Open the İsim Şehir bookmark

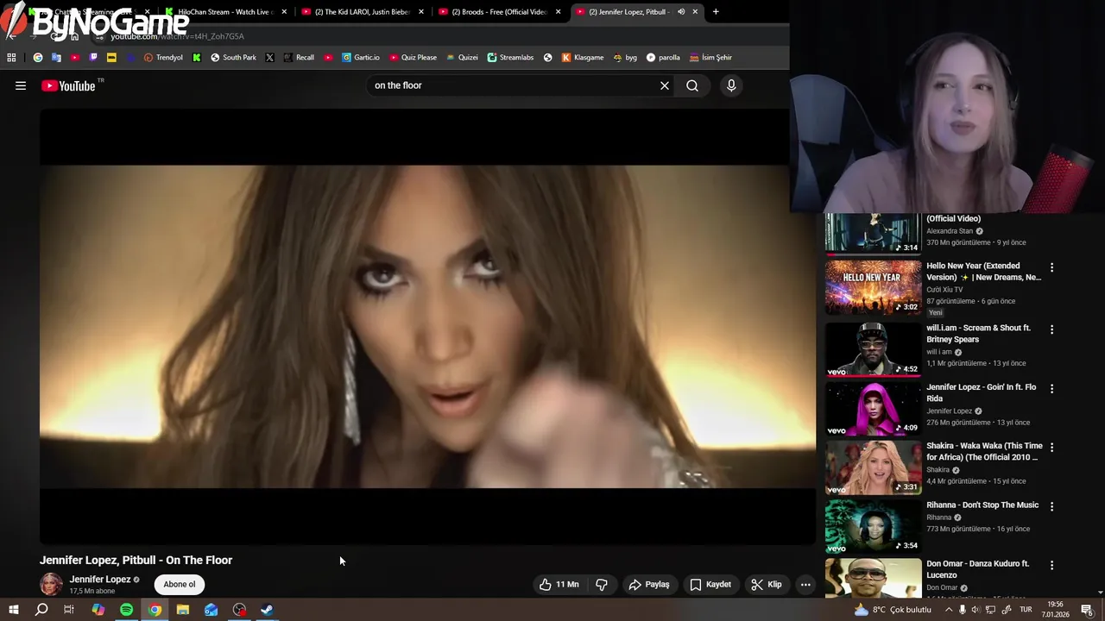[x=710, y=57]
